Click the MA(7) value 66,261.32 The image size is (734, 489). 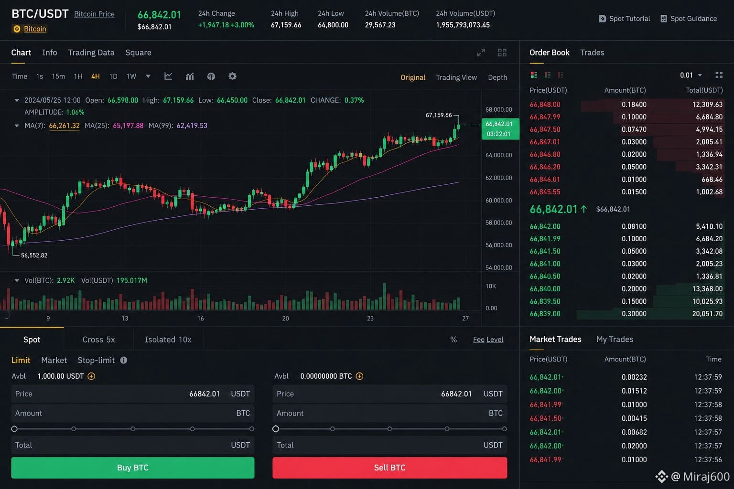[64, 126]
